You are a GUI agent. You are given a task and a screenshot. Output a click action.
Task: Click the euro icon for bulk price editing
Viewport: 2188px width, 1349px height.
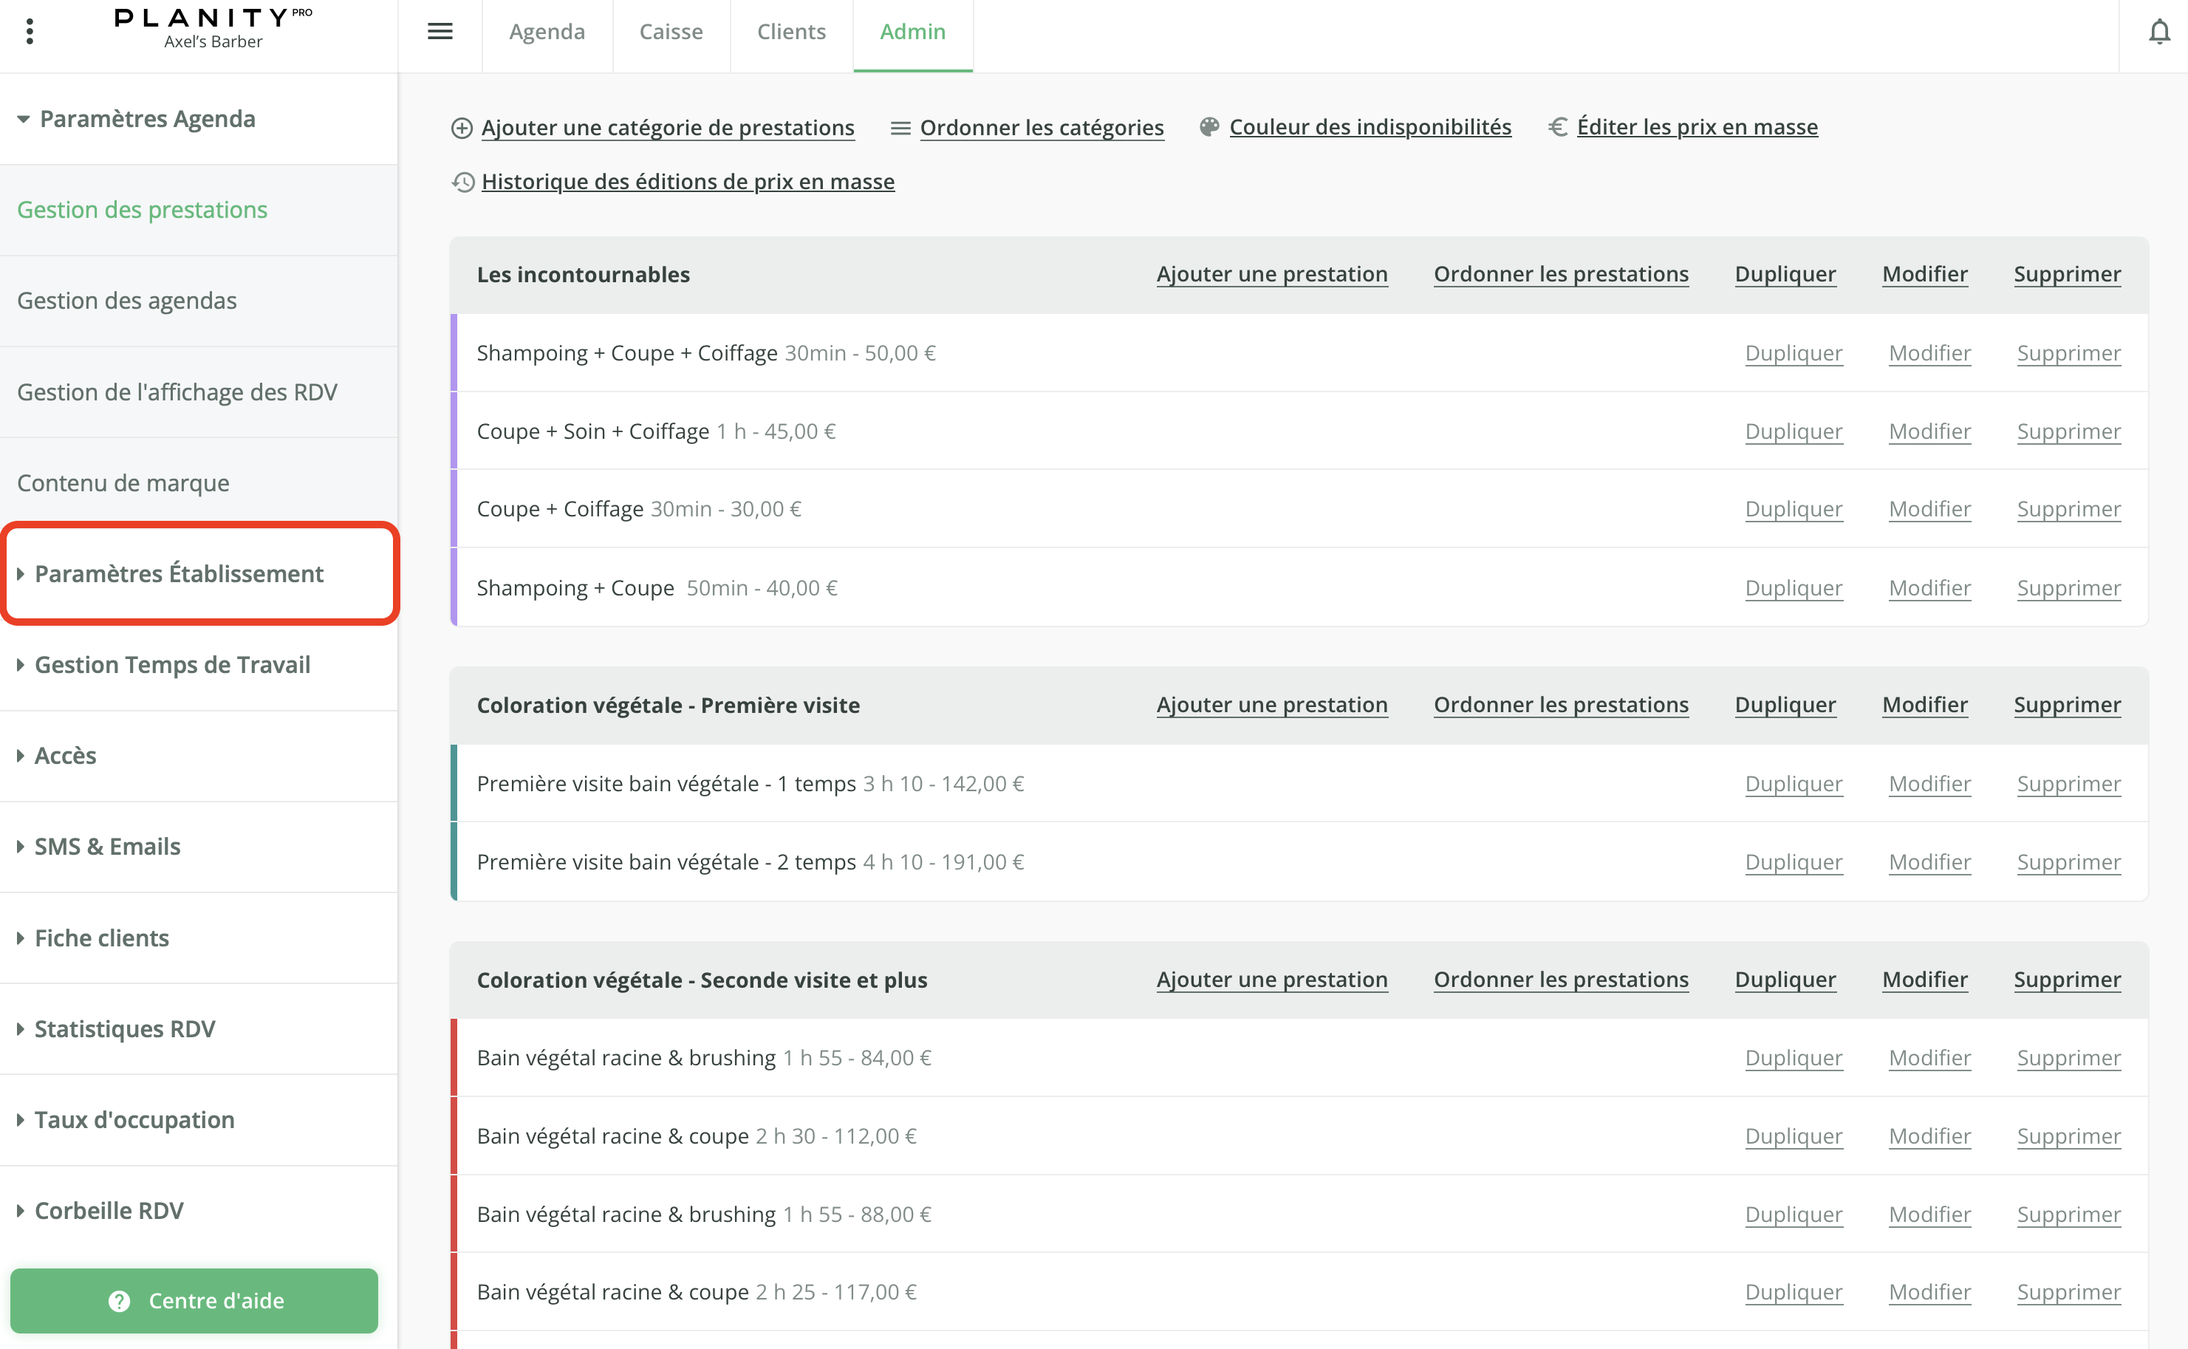click(x=1557, y=128)
